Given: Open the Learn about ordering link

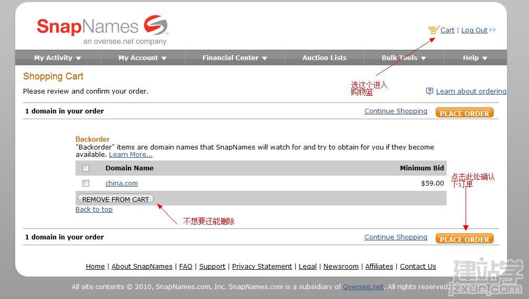Looking at the screenshot, I should [471, 91].
